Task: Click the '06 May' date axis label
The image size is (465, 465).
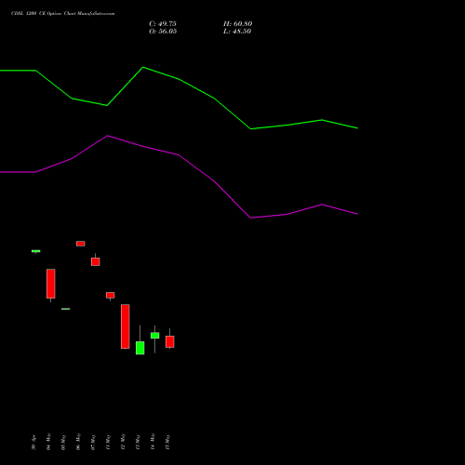Action: pos(78,442)
